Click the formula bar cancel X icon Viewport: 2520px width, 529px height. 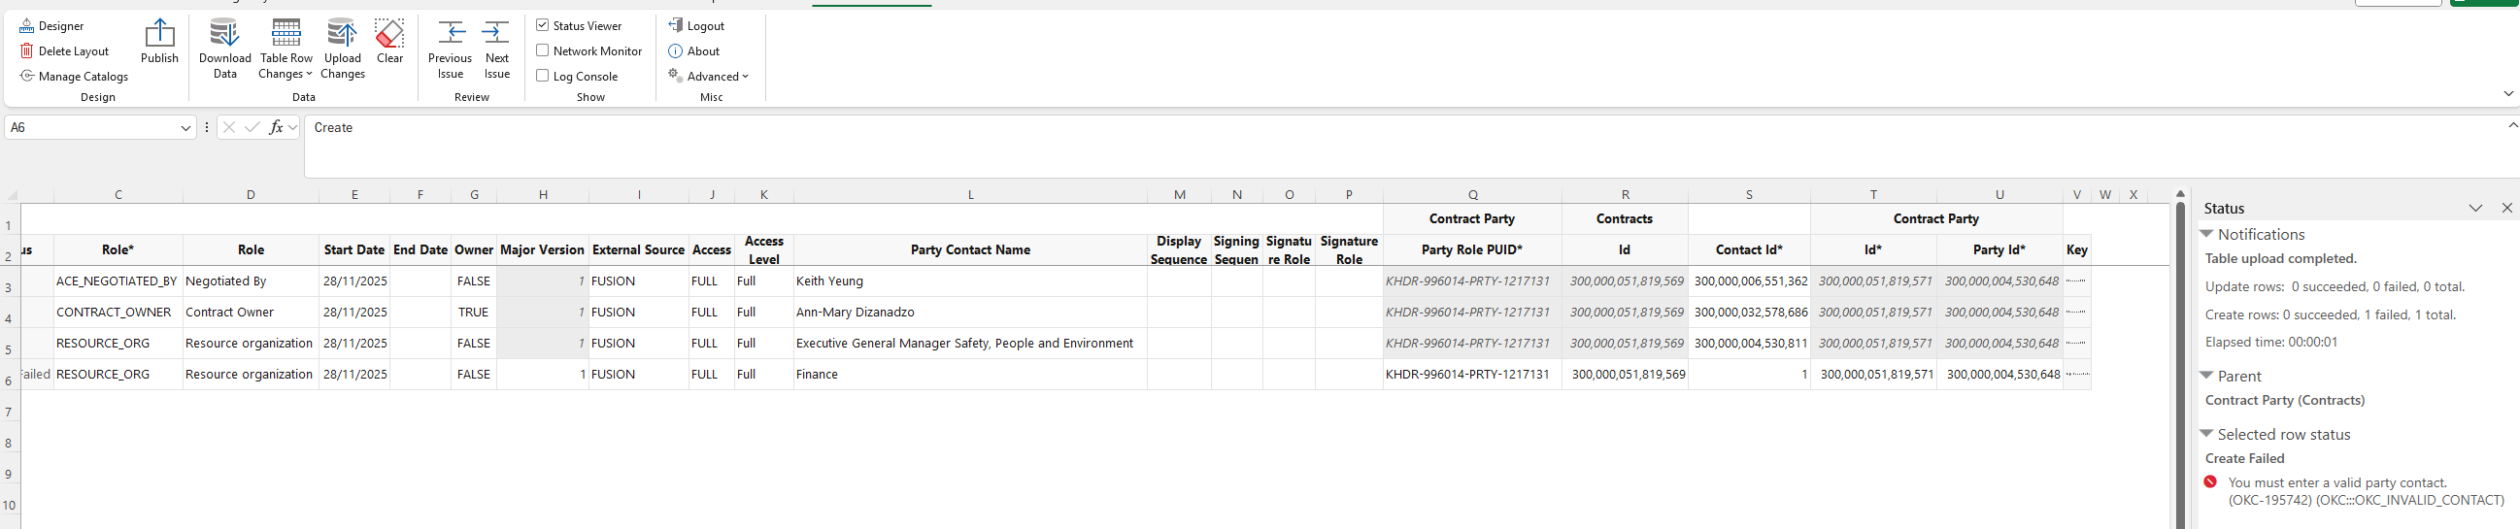point(229,128)
